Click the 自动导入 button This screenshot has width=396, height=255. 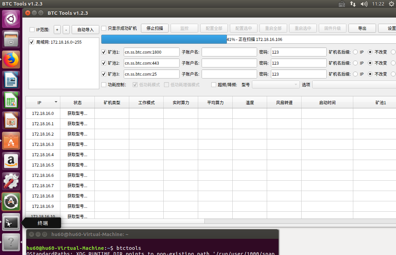pos(85,30)
